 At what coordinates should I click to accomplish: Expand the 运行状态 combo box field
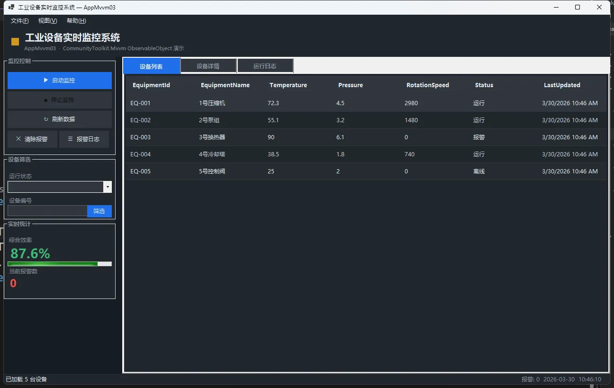tap(55, 187)
